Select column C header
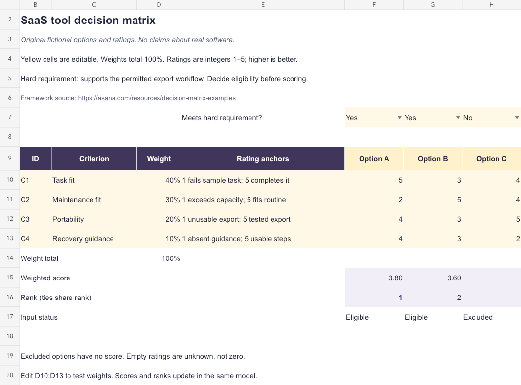 click(94, 5)
